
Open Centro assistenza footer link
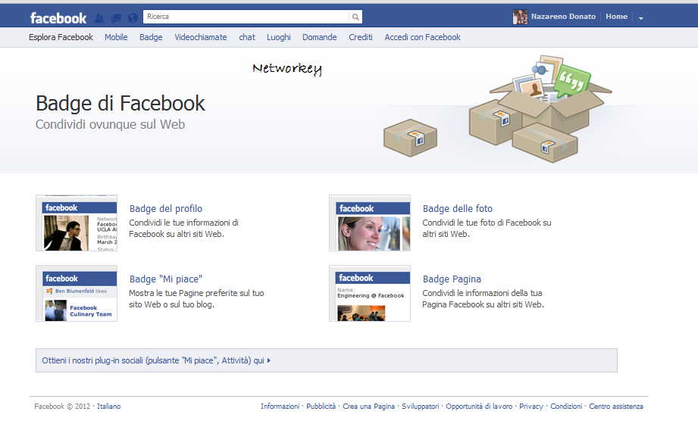coord(616,406)
